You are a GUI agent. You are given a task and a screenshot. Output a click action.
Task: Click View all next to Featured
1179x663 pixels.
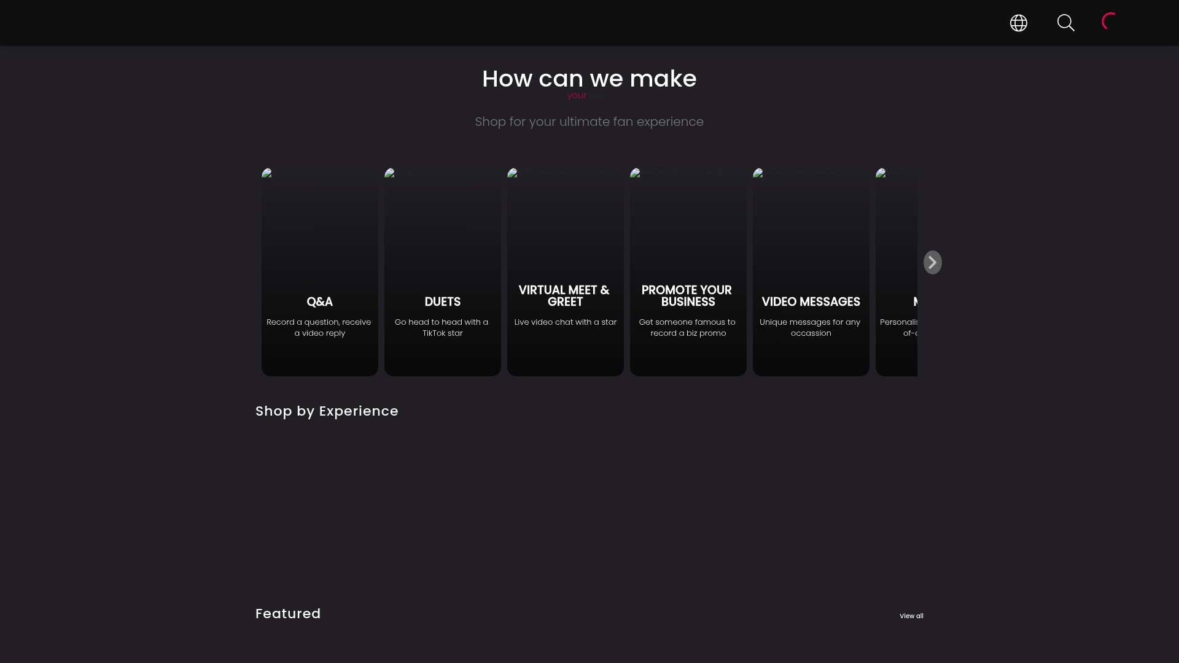[911, 616]
